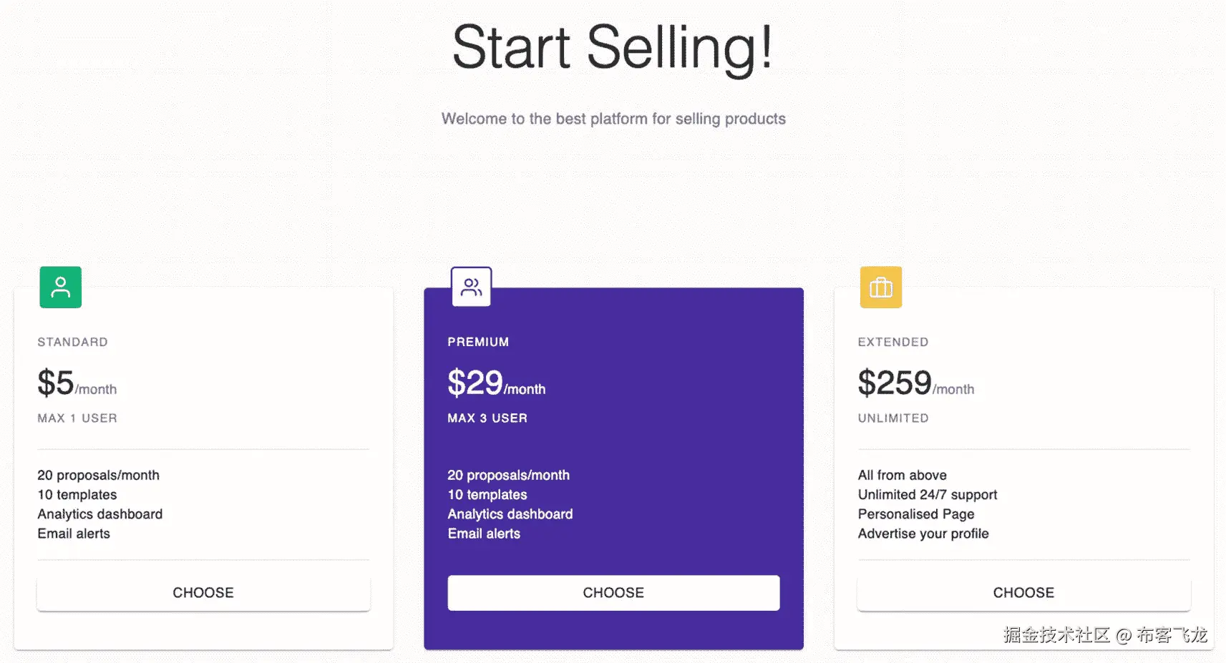Click the multi-user Premium plan icon

click(471, 288)
